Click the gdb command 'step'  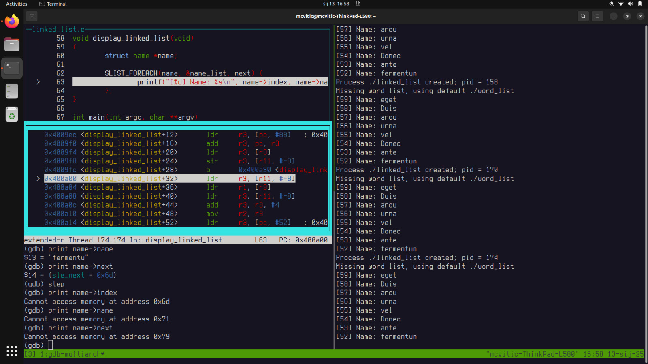point(56,284)
